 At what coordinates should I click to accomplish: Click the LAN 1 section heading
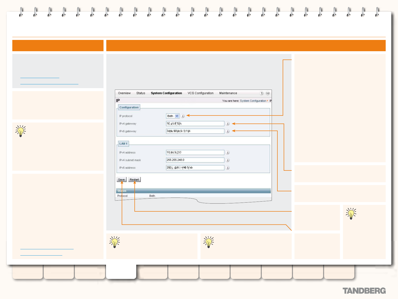(x=123, y=144)
